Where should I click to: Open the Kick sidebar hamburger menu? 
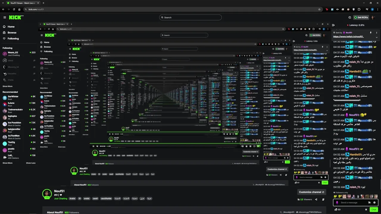click(x=4, y=18)
